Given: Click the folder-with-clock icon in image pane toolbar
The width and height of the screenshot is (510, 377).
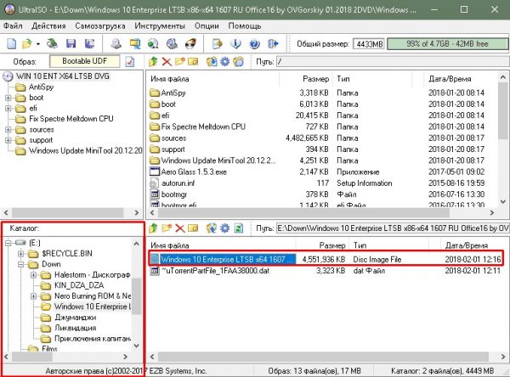Looking at the screenshot, I should [x=238, y=61].
